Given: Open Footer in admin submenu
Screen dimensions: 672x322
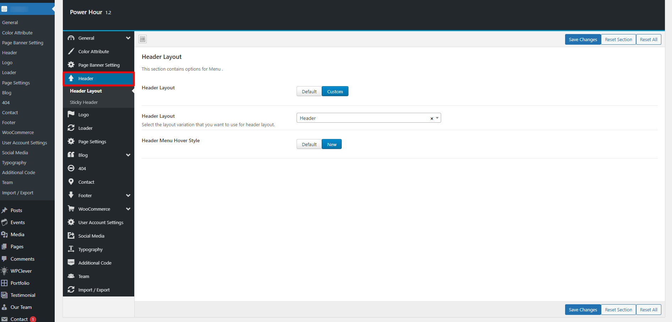Looking at the screenshot, I should click(x=9, y=122).
